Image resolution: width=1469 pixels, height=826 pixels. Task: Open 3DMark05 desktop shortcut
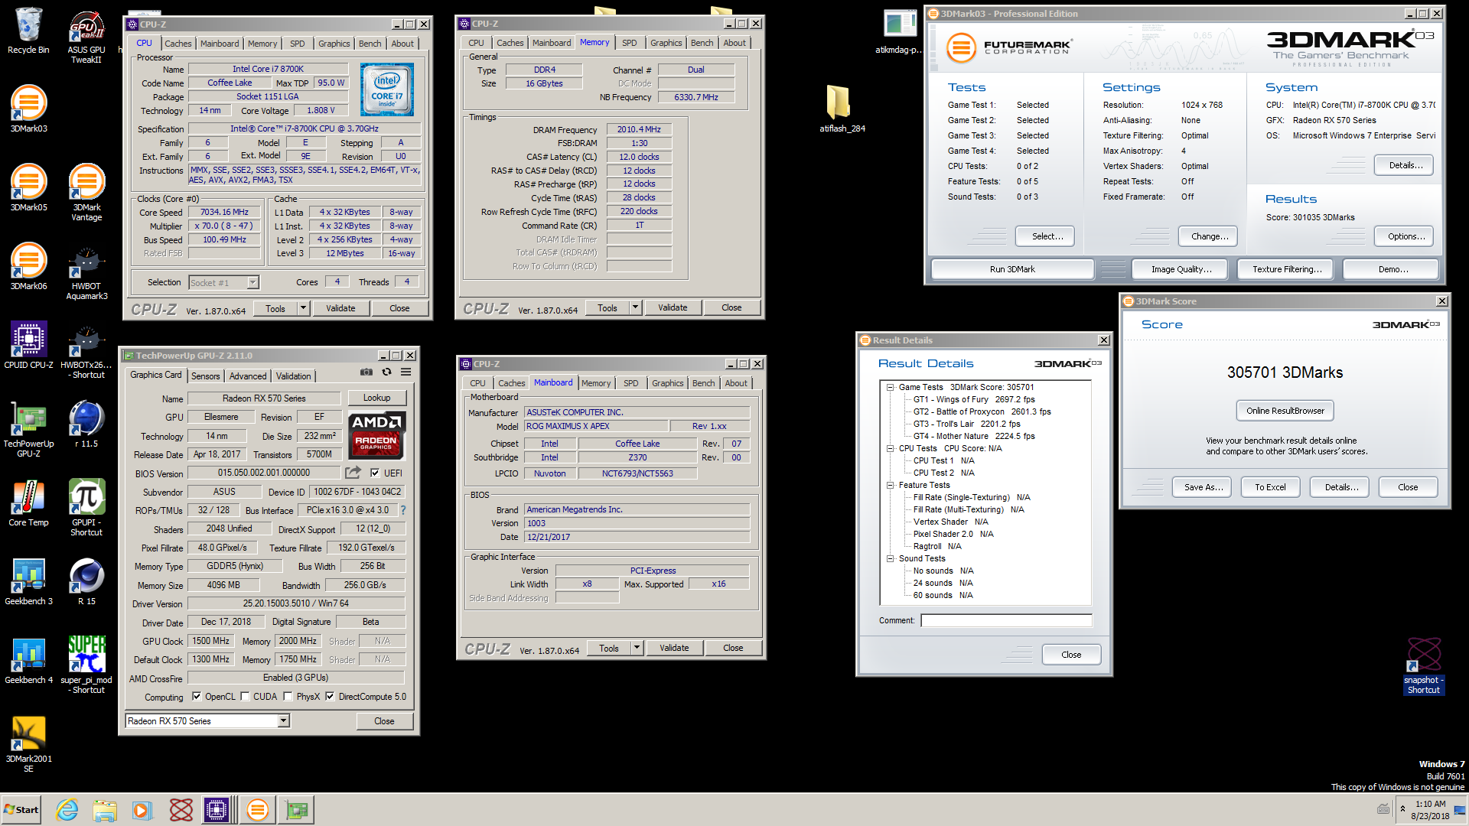28,188
